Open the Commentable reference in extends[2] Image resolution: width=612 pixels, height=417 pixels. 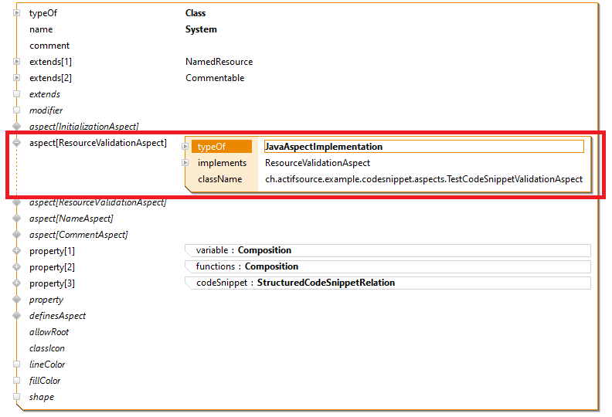(x=215, y=78)
